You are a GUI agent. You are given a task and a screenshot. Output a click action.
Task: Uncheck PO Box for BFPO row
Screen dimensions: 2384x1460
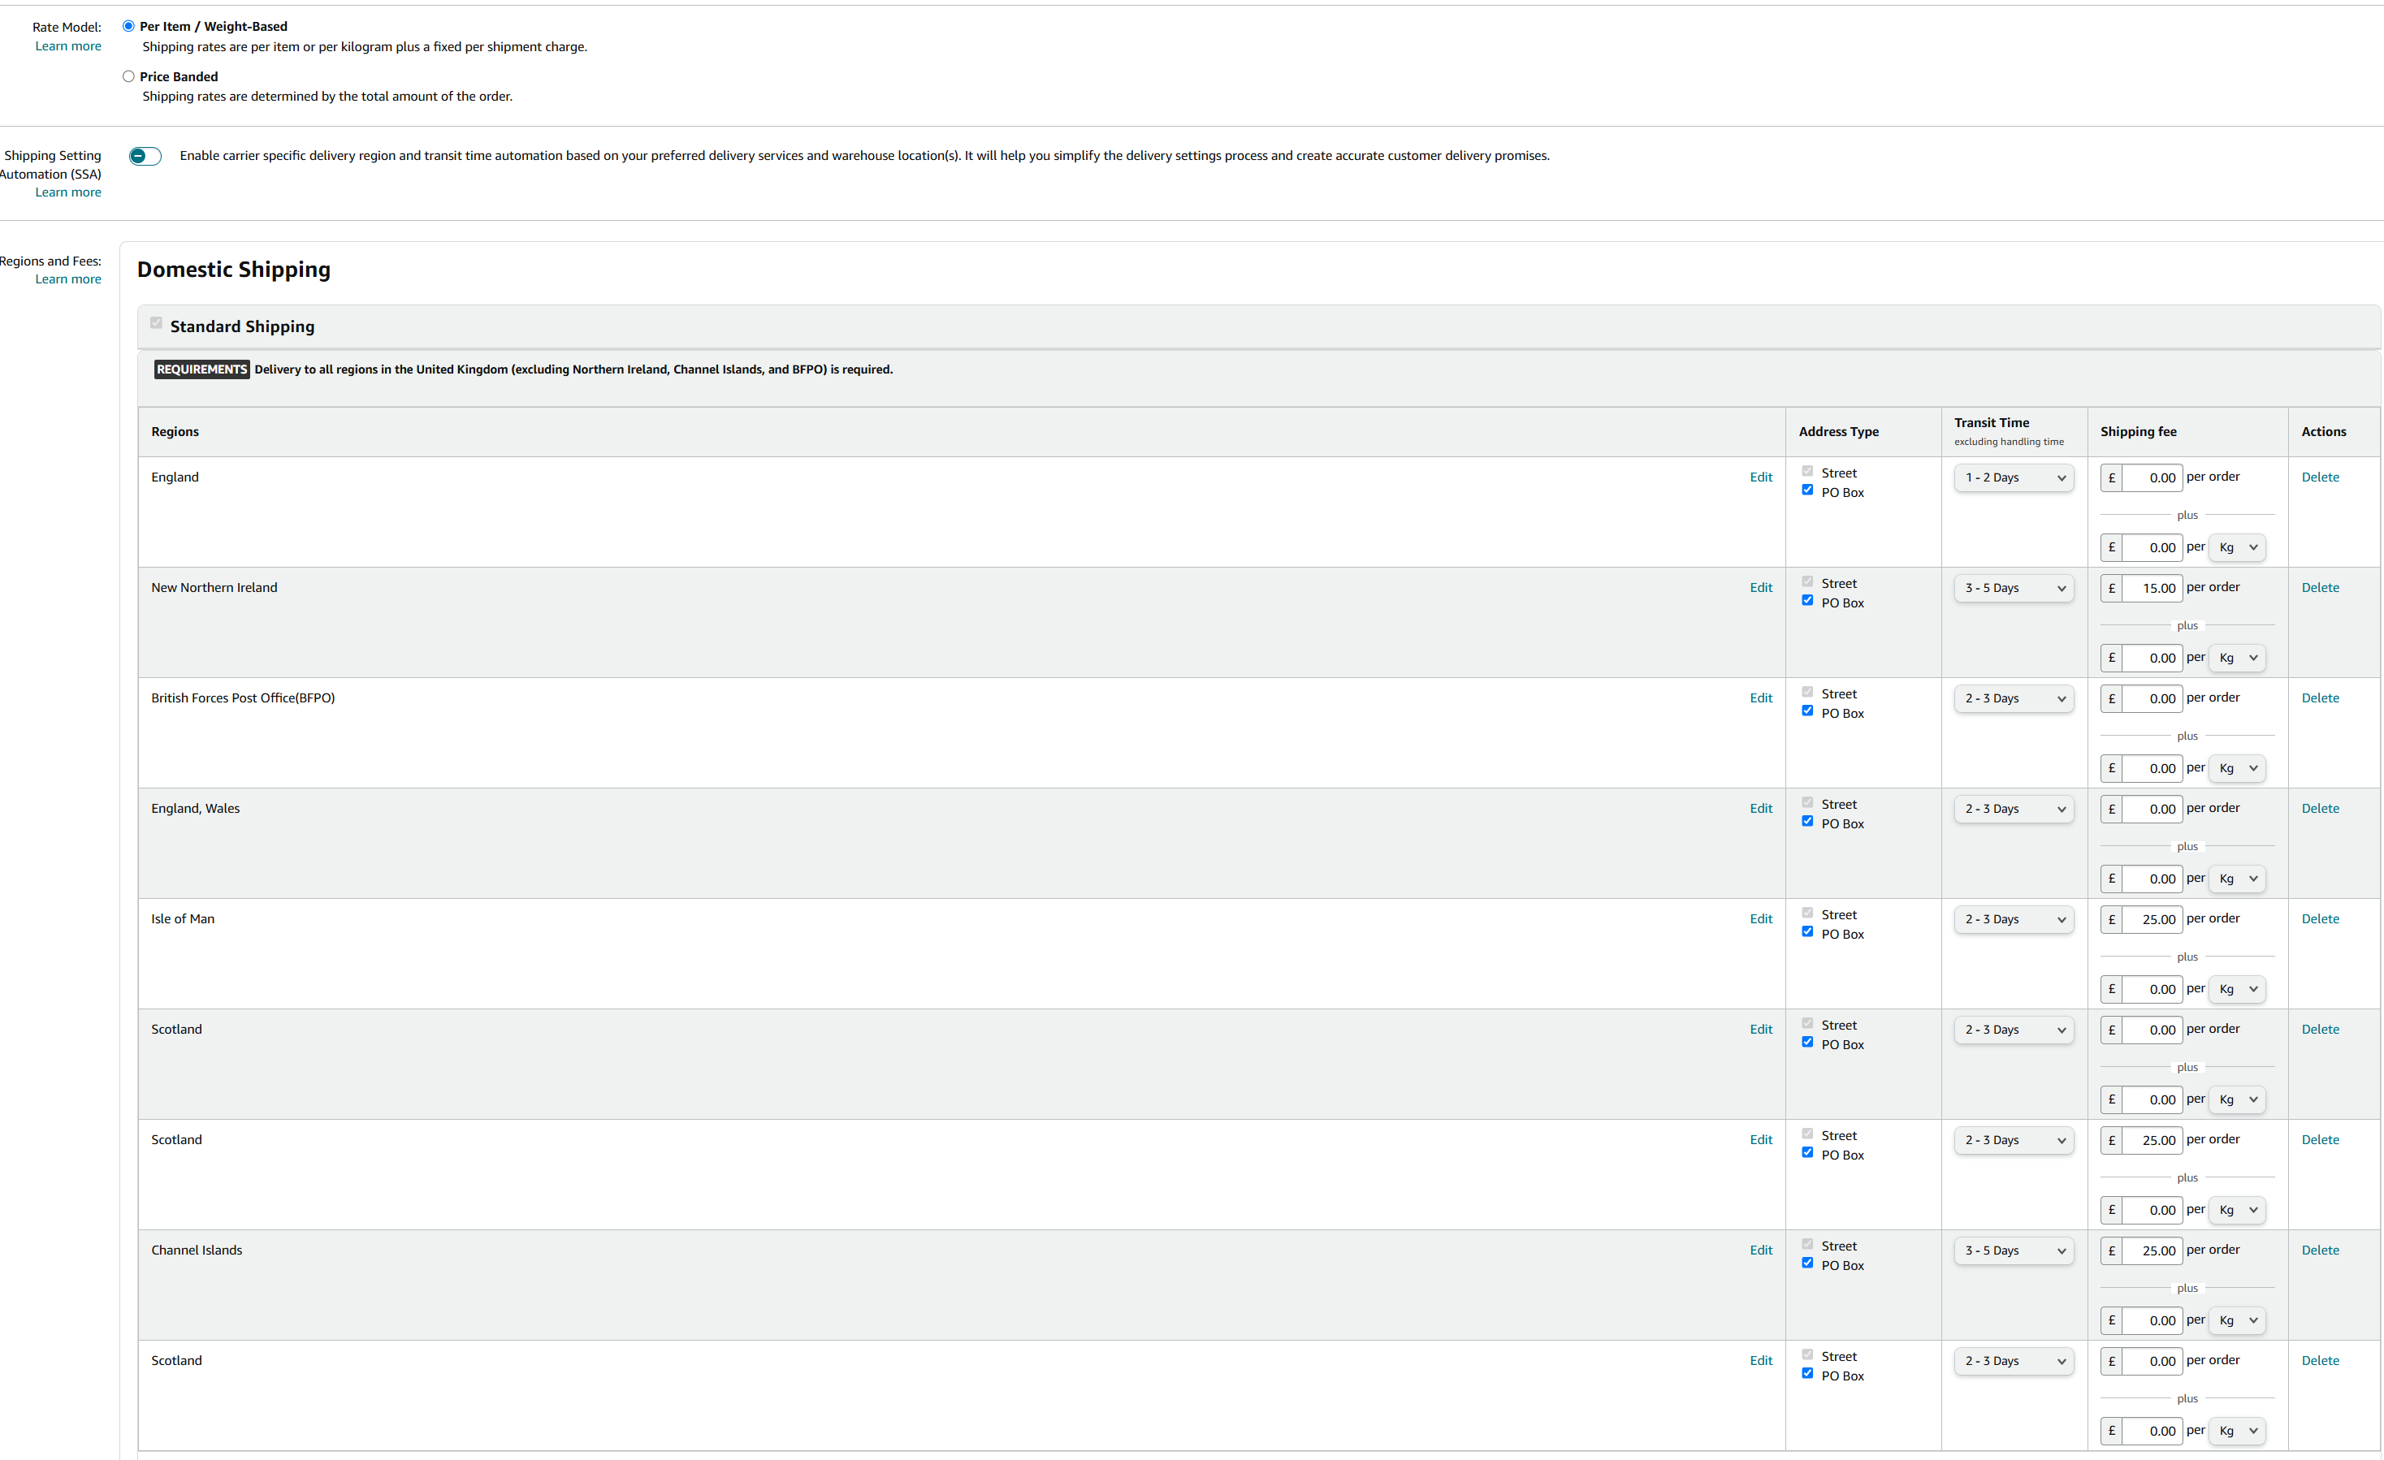tap(1807, 711)
